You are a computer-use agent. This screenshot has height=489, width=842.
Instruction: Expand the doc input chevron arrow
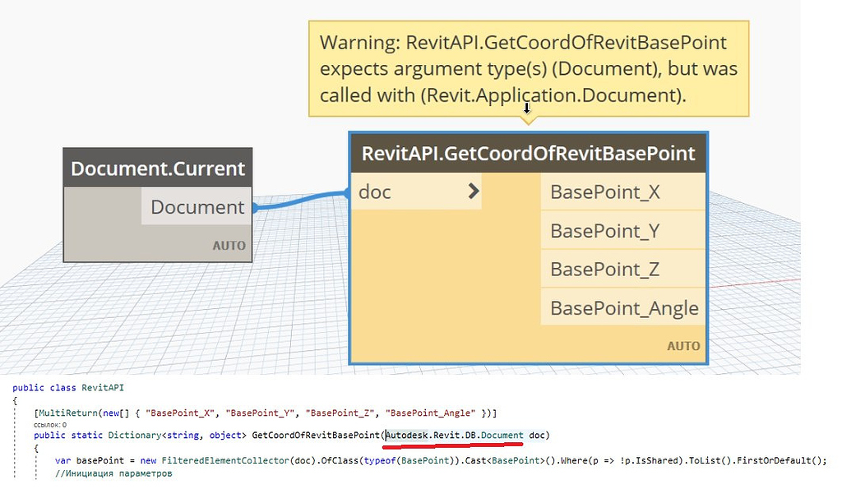coord(474,190)
